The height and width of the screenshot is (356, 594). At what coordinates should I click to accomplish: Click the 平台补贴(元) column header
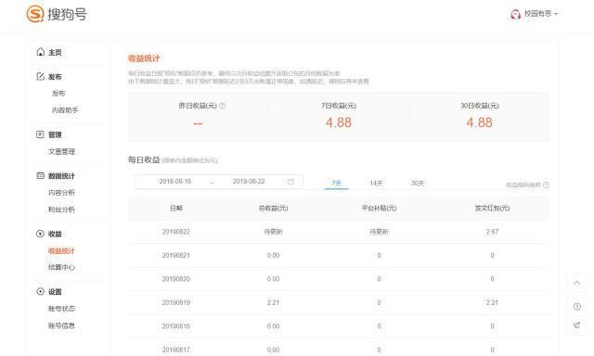pyautogui.click(x=379, y=208)
